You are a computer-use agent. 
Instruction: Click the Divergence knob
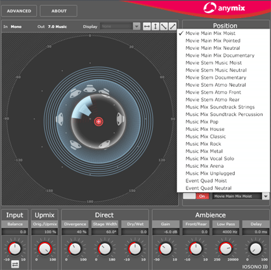[75, 248]
